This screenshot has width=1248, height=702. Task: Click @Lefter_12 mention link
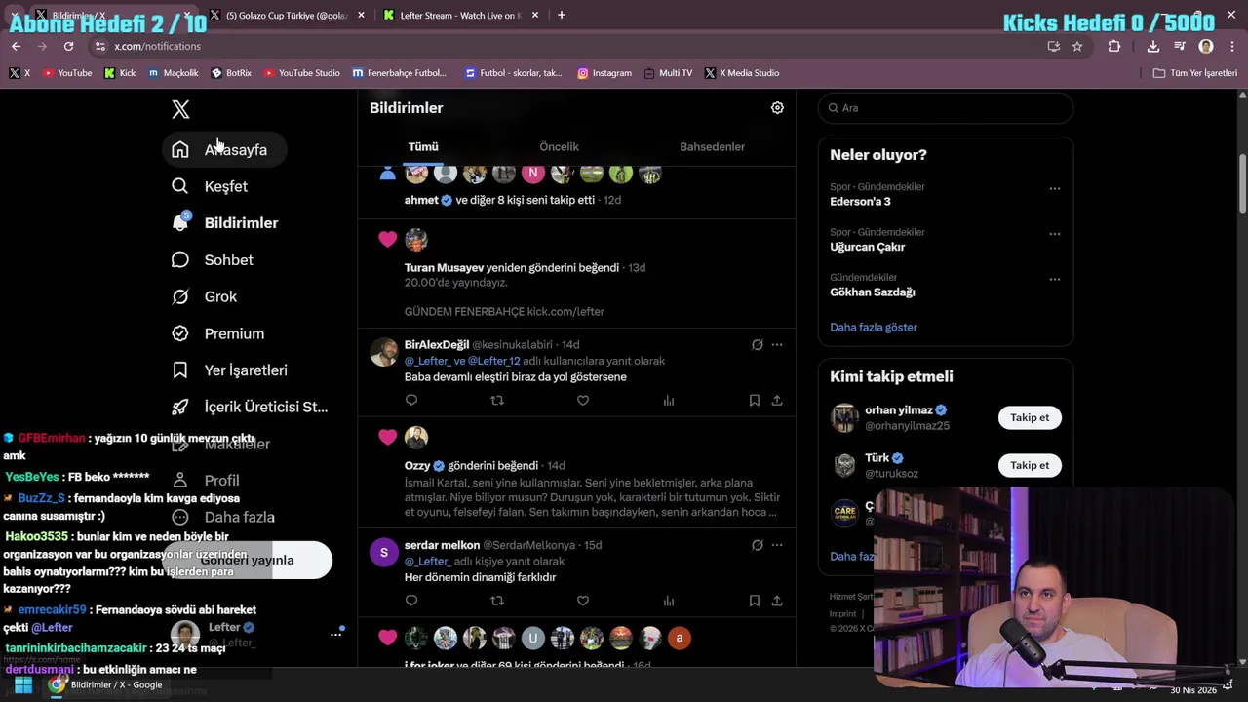click(x=493, y=361)
